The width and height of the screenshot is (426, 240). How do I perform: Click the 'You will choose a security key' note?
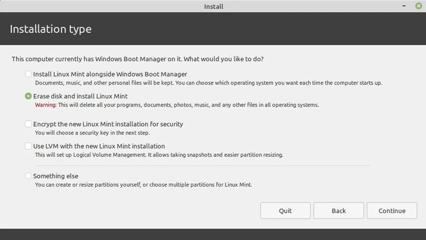pyautogui.click(x=92, y=133)
